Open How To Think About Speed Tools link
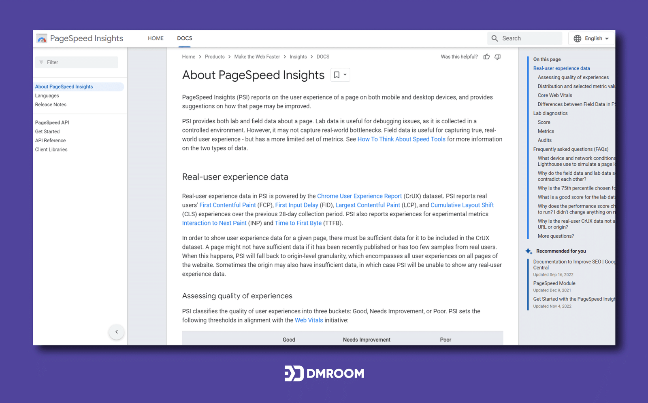This screenshot has width=648, height=403. pyautogui.click(x=401, y=139)
